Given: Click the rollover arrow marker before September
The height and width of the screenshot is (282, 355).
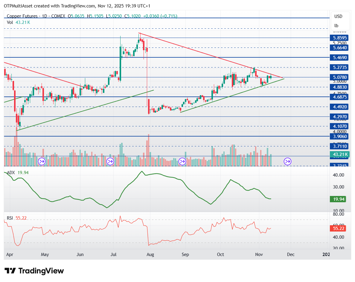Looking at the screenshot, I should tap(182, 162).
